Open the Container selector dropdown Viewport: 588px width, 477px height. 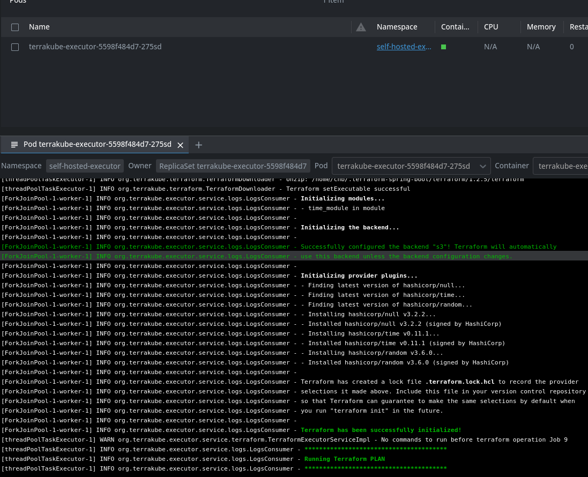point(562,166)
